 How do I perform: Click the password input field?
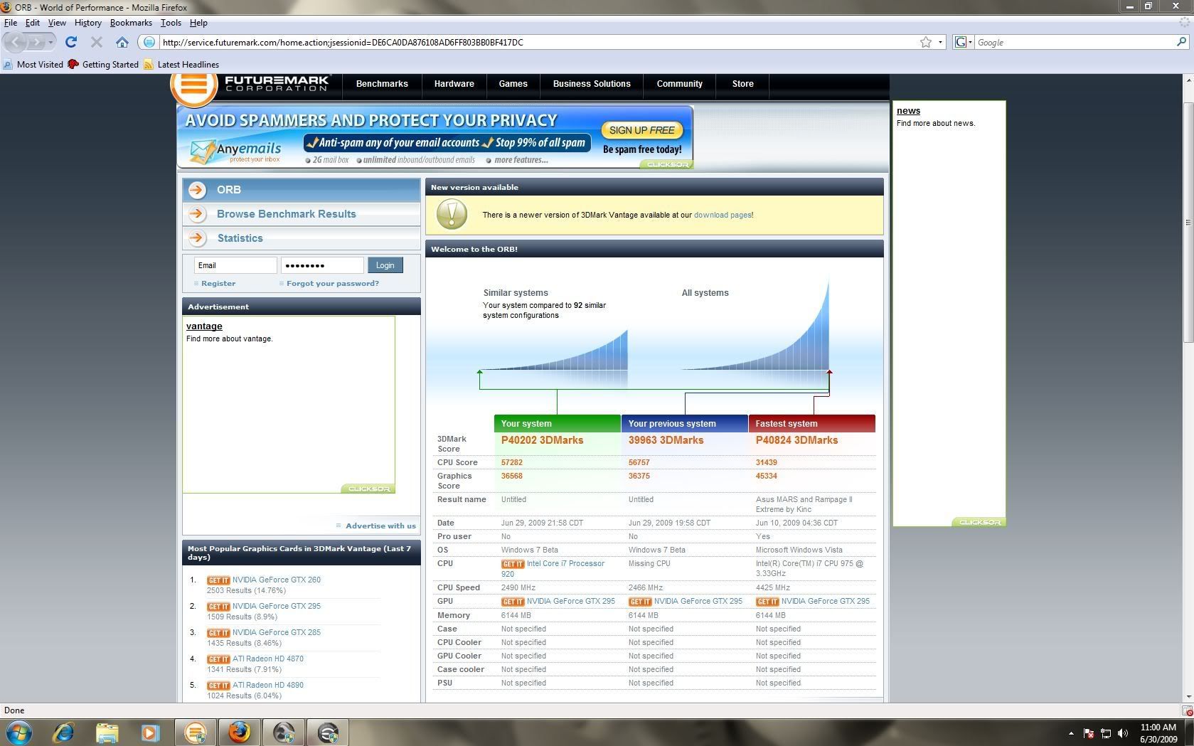tap(322, 265)
